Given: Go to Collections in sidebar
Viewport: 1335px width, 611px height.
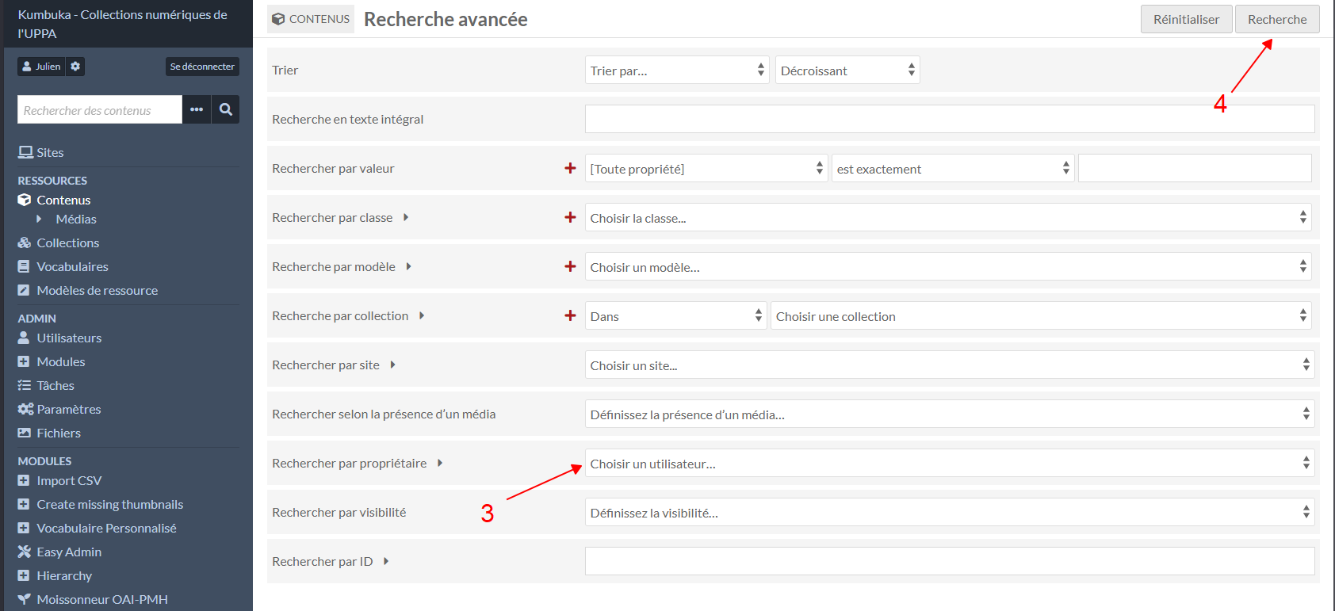Looking at the screenshot, I should (67, 242).
